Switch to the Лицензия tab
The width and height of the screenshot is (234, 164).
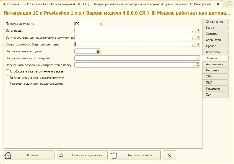pos(215,88)
